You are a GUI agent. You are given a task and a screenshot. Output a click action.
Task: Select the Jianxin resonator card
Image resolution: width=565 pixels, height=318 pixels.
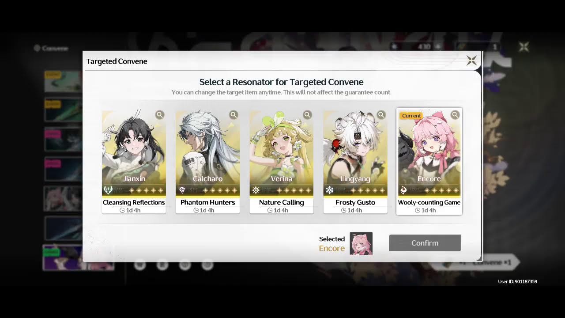[x=134, y=162]
